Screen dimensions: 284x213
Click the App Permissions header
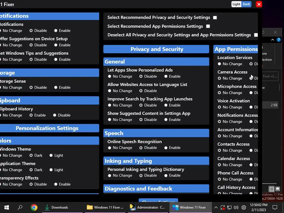click(236, 49)
